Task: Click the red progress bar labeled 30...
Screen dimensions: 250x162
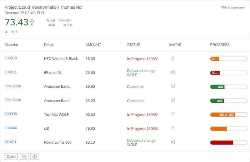Action: click(x=229, y=73)
